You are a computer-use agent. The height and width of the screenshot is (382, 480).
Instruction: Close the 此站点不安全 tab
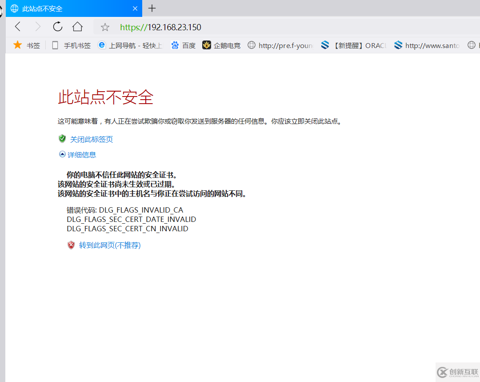coord(135,8)
